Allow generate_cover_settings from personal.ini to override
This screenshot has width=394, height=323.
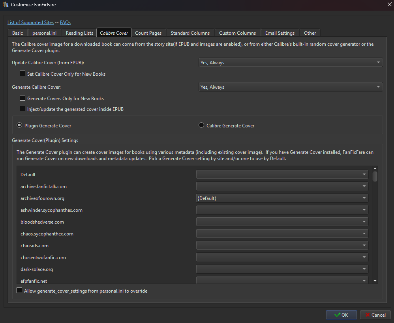(x=19, y=291)
